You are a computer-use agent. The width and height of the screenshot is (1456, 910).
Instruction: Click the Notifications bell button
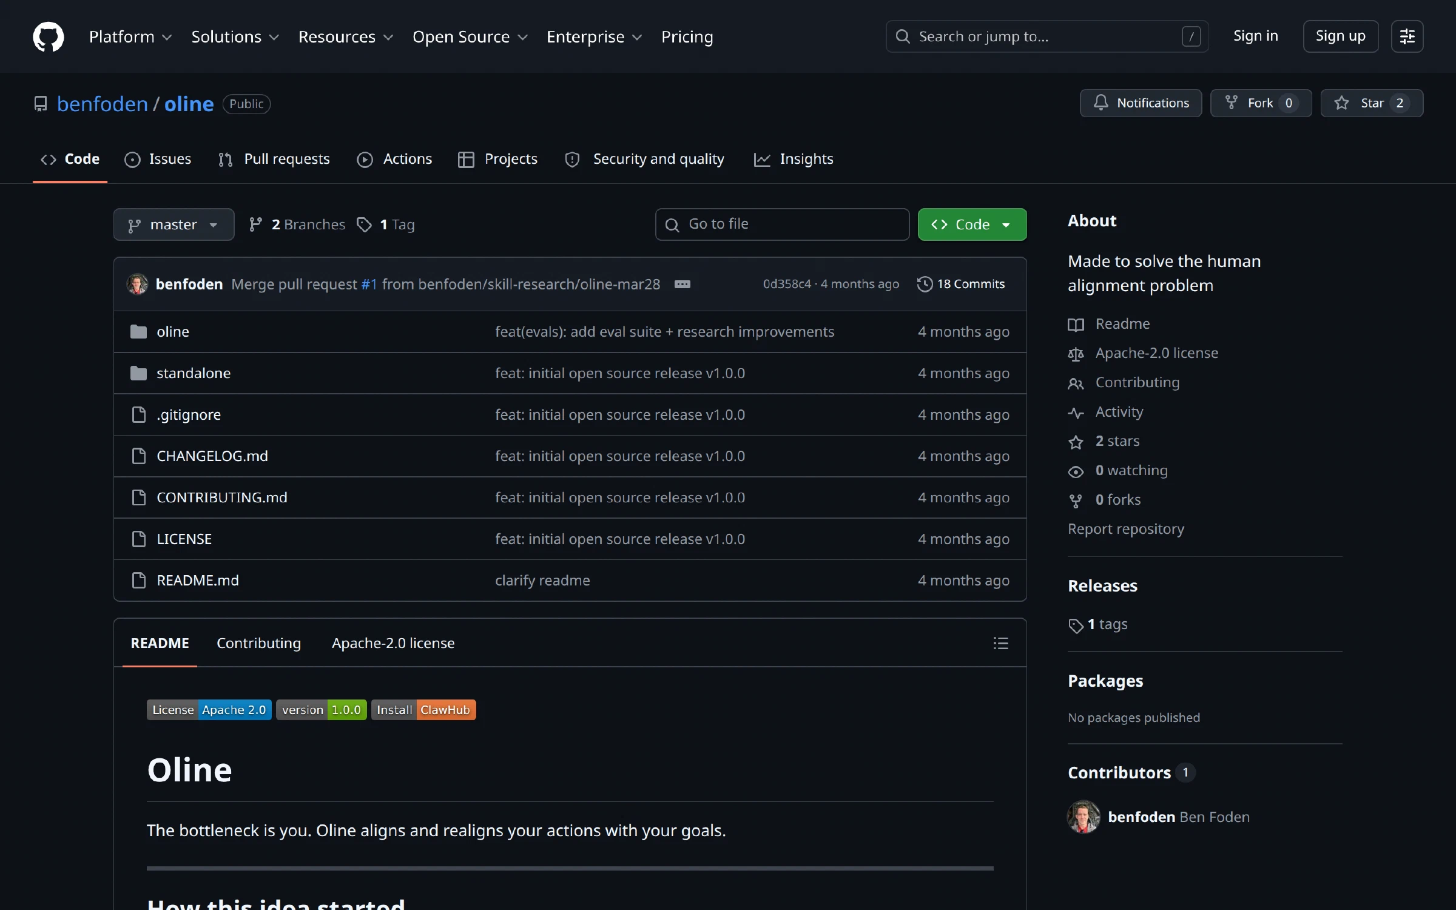coord(1141,103)
